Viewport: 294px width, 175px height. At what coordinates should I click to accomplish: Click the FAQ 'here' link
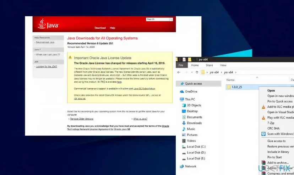pyautogui.click(x=119, y=82)
